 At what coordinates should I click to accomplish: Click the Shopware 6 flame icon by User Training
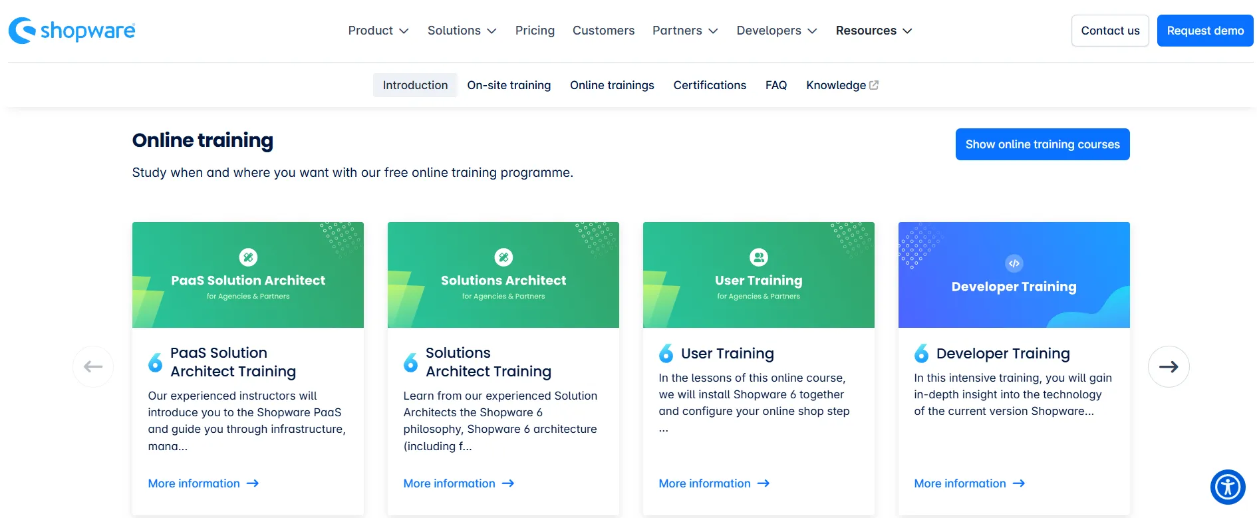point(666,353)
